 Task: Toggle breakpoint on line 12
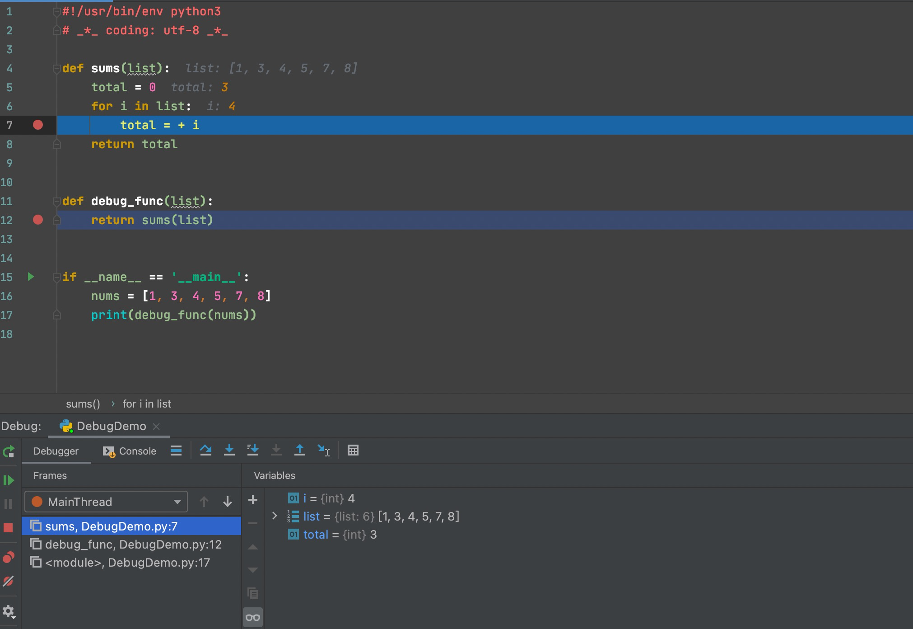(38, 220)
